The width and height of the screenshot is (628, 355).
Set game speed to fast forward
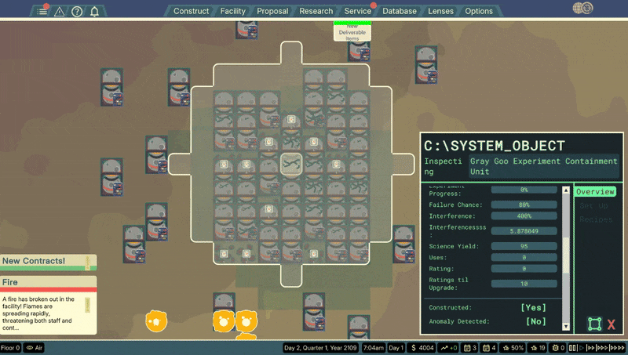pyautogui.click(x=591, y=348)
